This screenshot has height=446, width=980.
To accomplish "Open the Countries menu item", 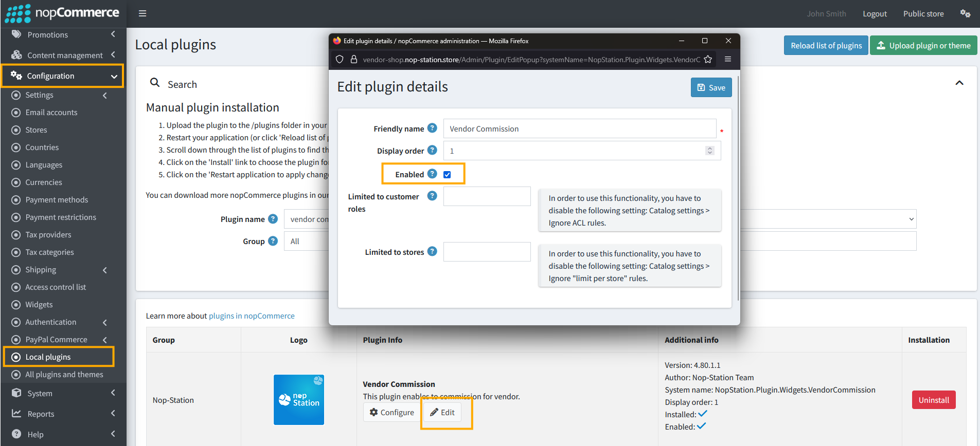I will (x=42, y=147).
